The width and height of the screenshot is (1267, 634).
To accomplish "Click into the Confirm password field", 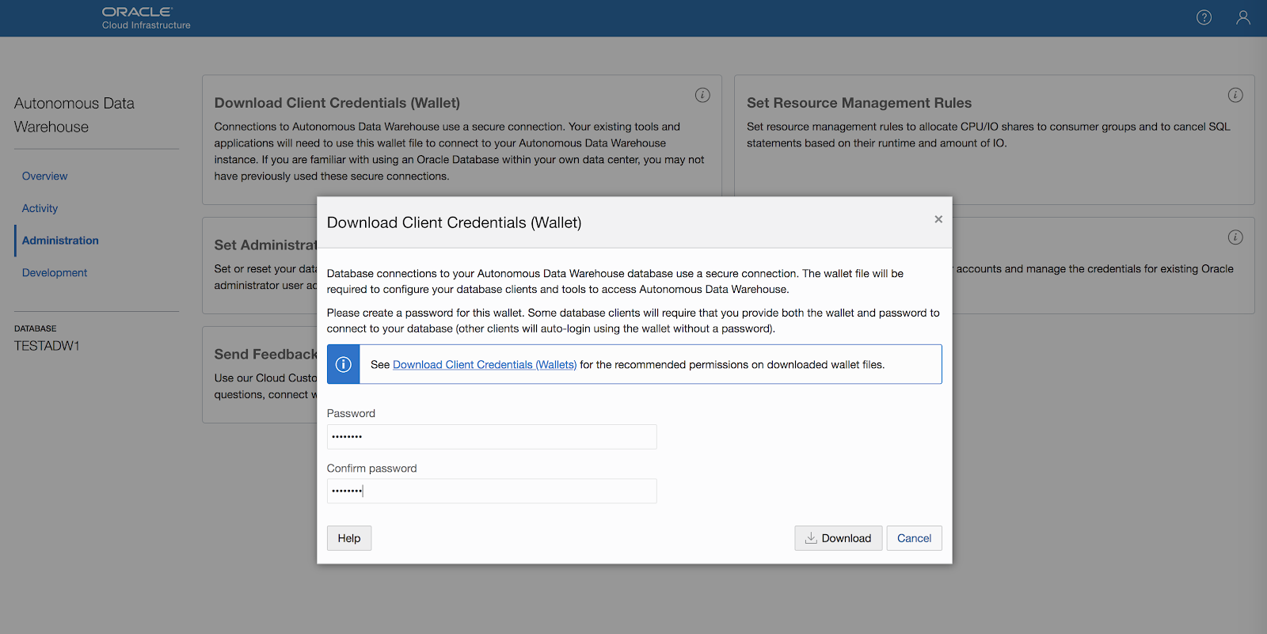I will click(x=492, y=491).
